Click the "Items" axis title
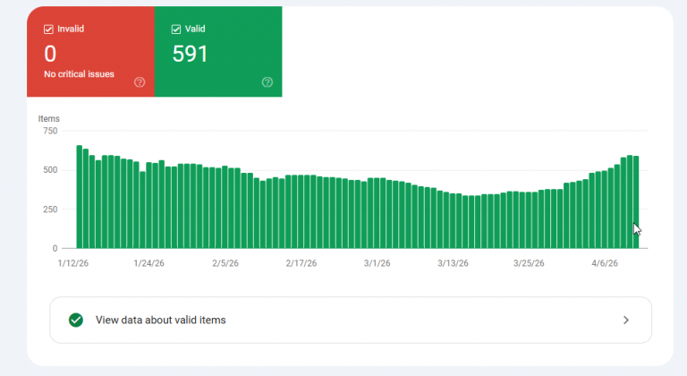The height and width of the screenshot is (376, 687). (48, 118)
